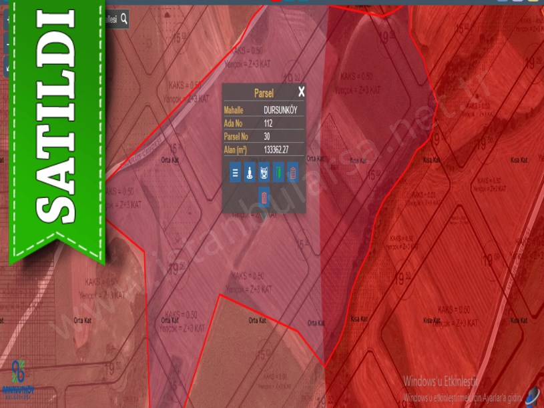544x408 pixels.
Task: Open the list menu icon in Parsel popup
Action: [235, 173]
